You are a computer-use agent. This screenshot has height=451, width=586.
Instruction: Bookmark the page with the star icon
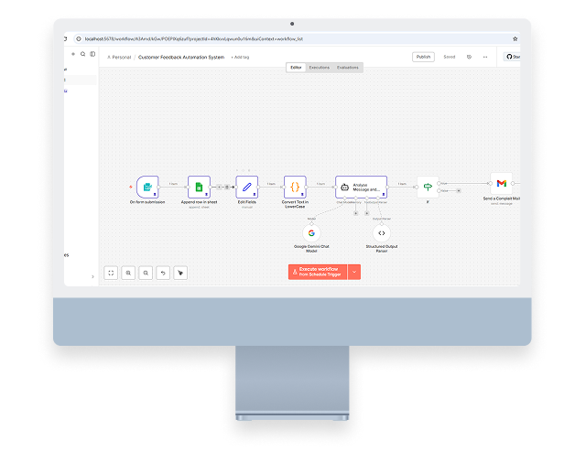[515, 38]
